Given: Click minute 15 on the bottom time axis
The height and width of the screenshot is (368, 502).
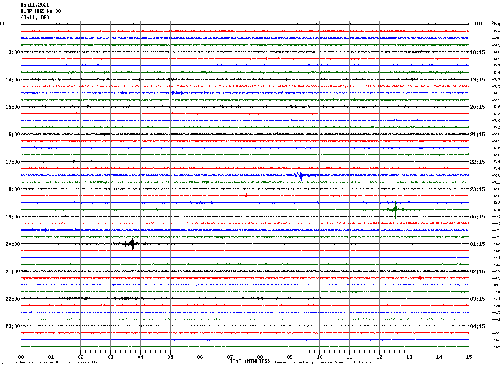Looking at the screenshot, I should [469, 357].
